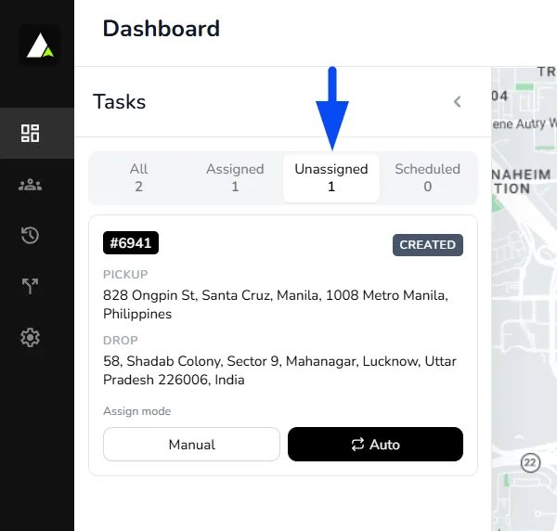Switch to the Assigned tab

click(x=235, y=178)
